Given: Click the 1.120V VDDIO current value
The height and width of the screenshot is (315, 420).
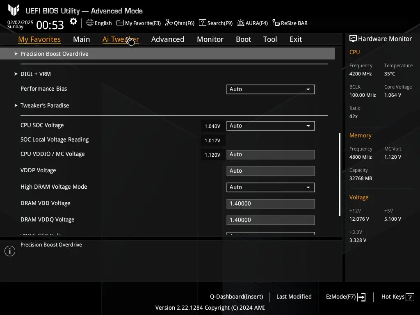Looking at the screenshot, I should click(212, 155).
